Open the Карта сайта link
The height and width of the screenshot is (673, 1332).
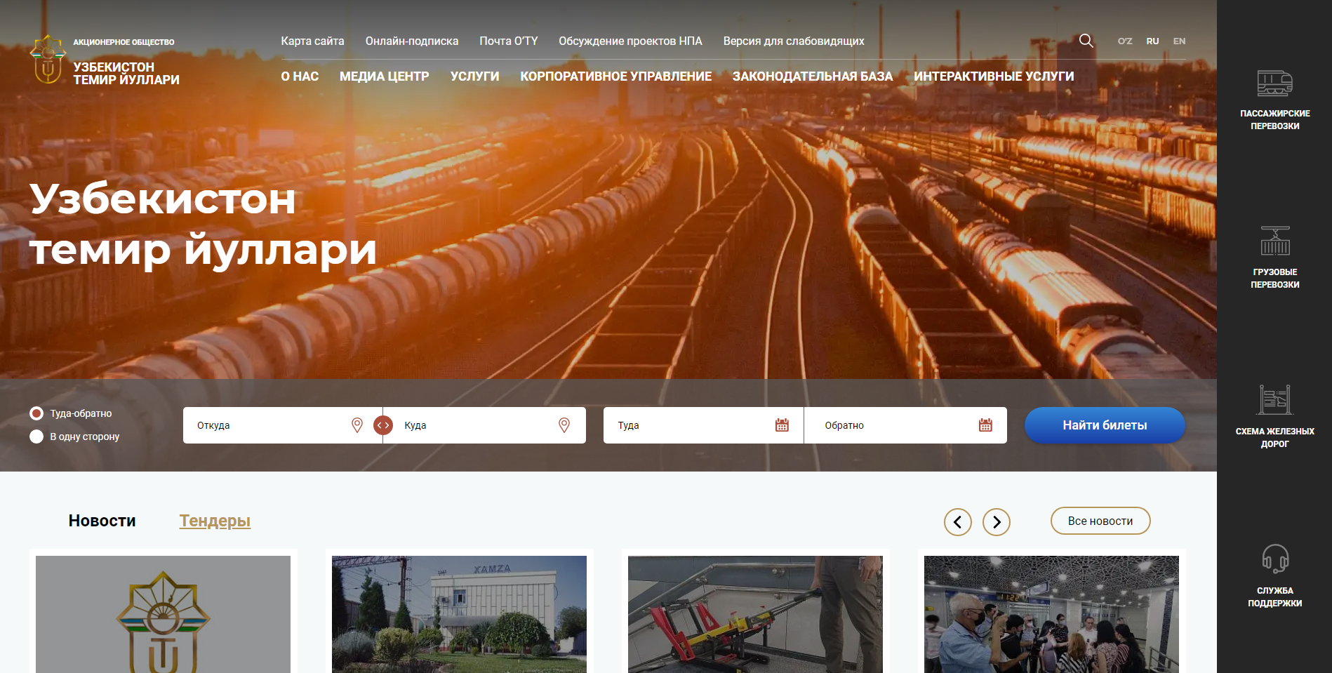point(312,41)
